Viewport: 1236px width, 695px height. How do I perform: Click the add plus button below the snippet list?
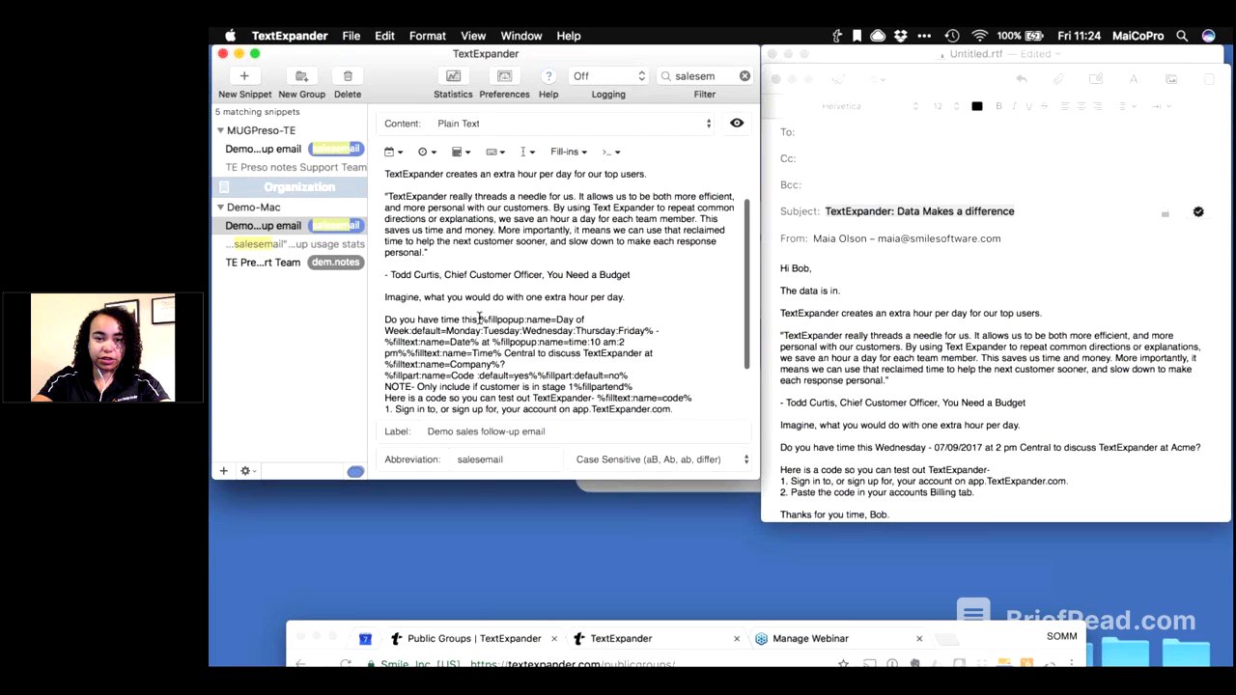click(x=223, y=471)
